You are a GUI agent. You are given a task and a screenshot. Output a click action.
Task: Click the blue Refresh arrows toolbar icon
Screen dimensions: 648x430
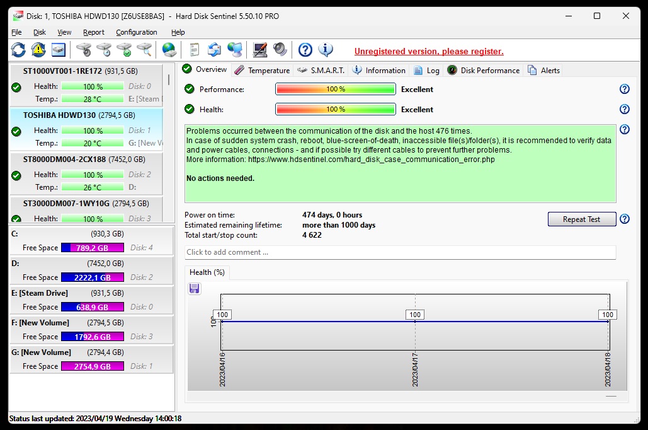pyautogui.click(x=18, y=50)
